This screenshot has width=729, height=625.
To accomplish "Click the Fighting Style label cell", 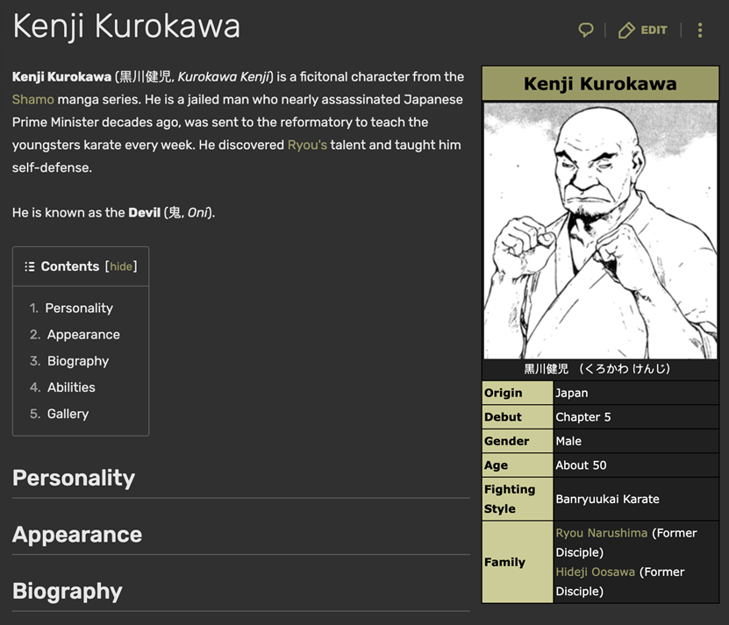I will click(x=518, y=499).
